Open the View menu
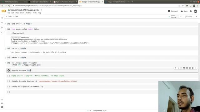Image resolution: width=200 pixels, height=112 pixels. coord(17,13)
